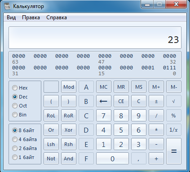Click the Mod button
This screenshot has width=190, height=172.
tap(69, 87)
